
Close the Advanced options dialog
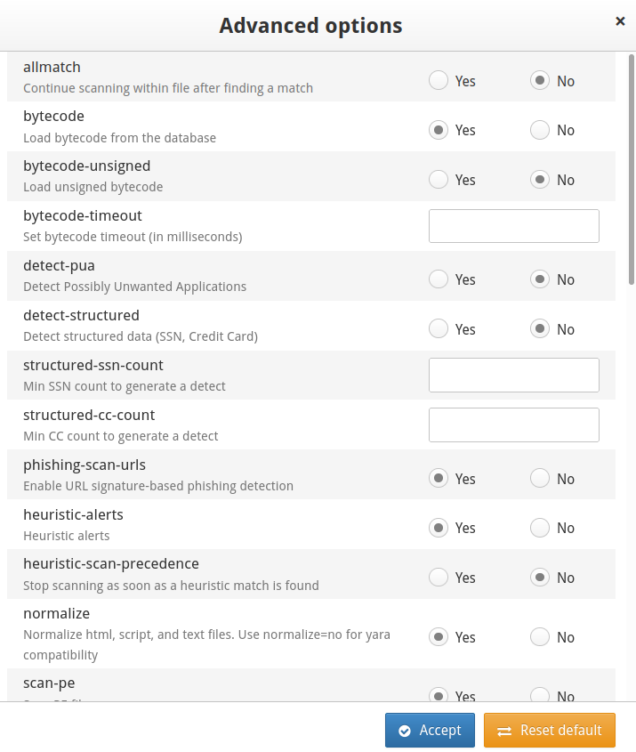620,21
